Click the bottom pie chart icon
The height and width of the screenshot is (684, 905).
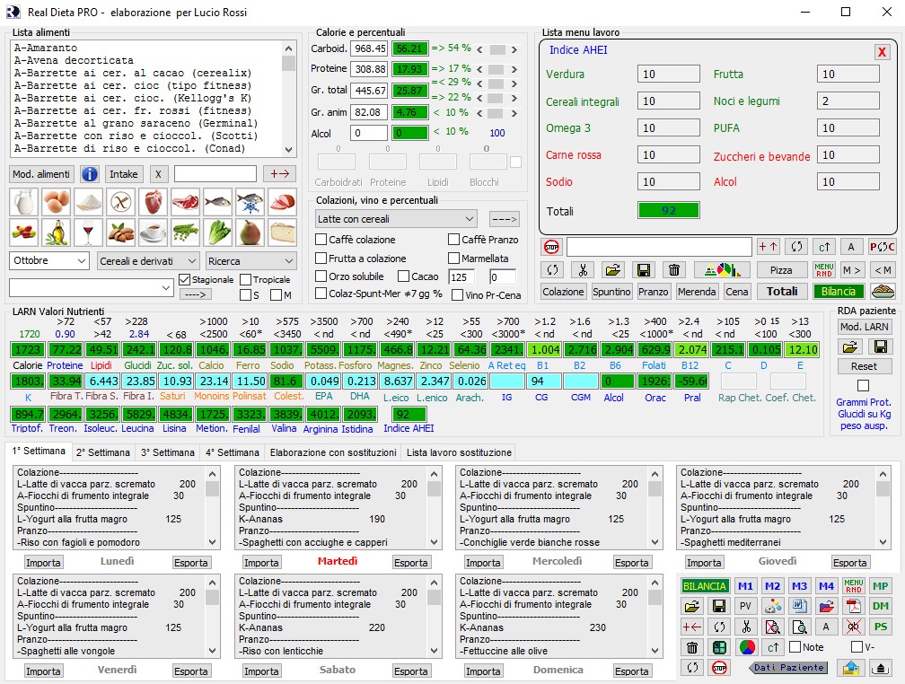pyautogui.click(x=746, y=647)
